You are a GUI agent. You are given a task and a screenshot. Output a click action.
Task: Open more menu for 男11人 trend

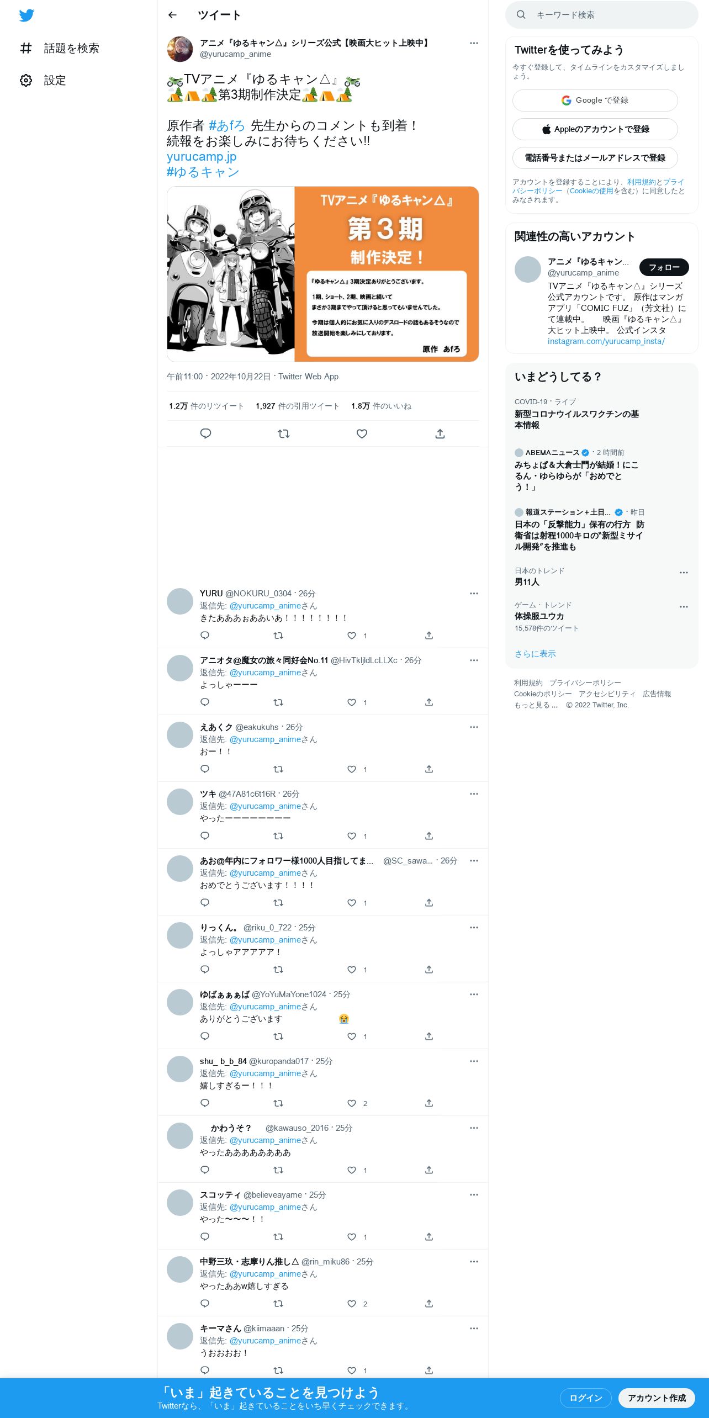tap(684, 573)
